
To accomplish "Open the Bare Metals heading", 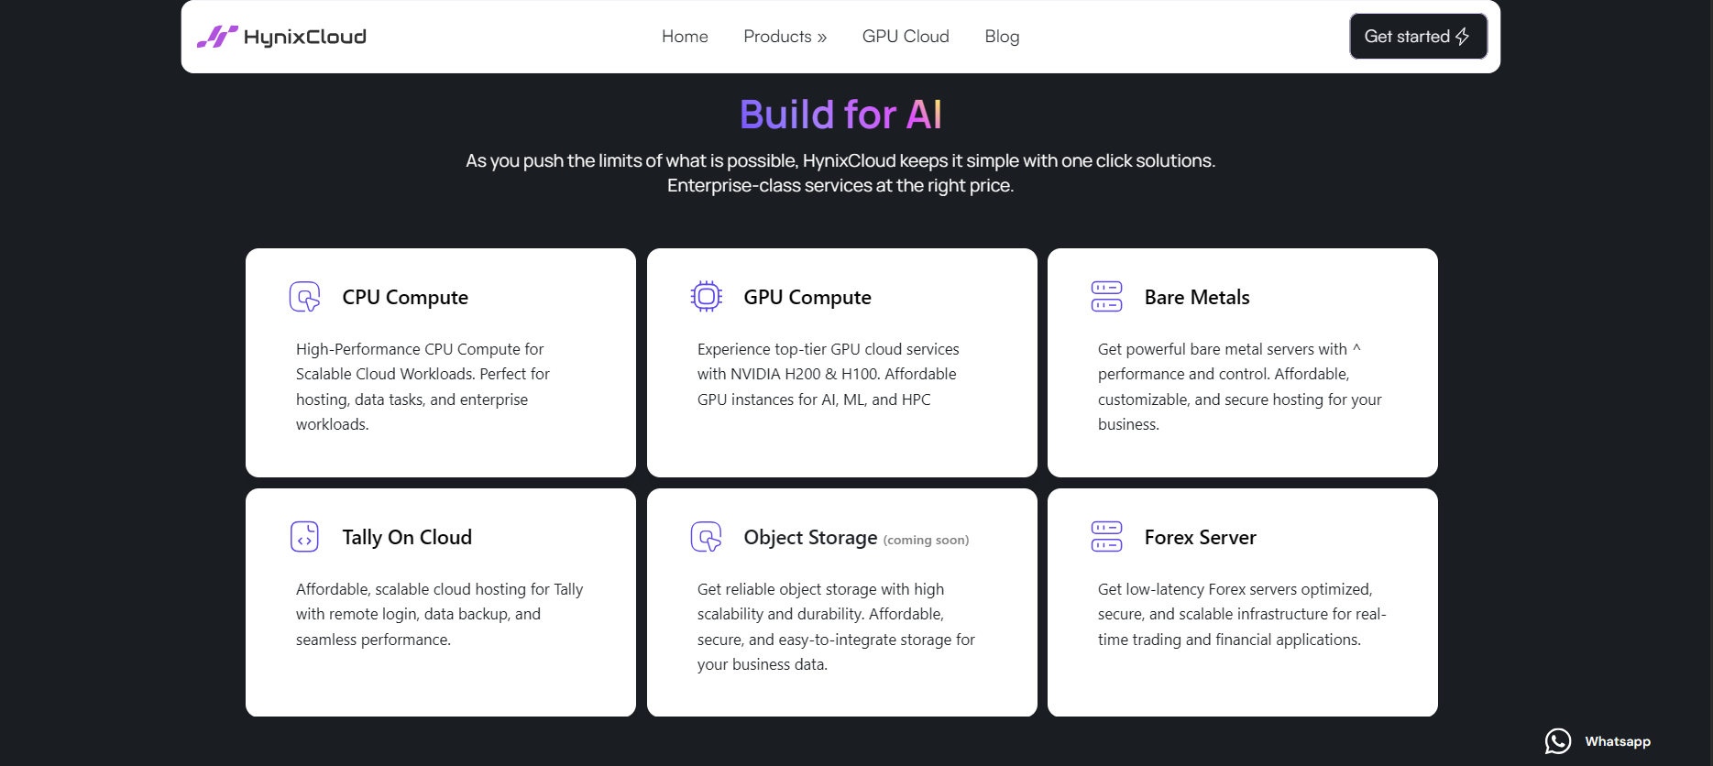I will tap(1197, 297).
